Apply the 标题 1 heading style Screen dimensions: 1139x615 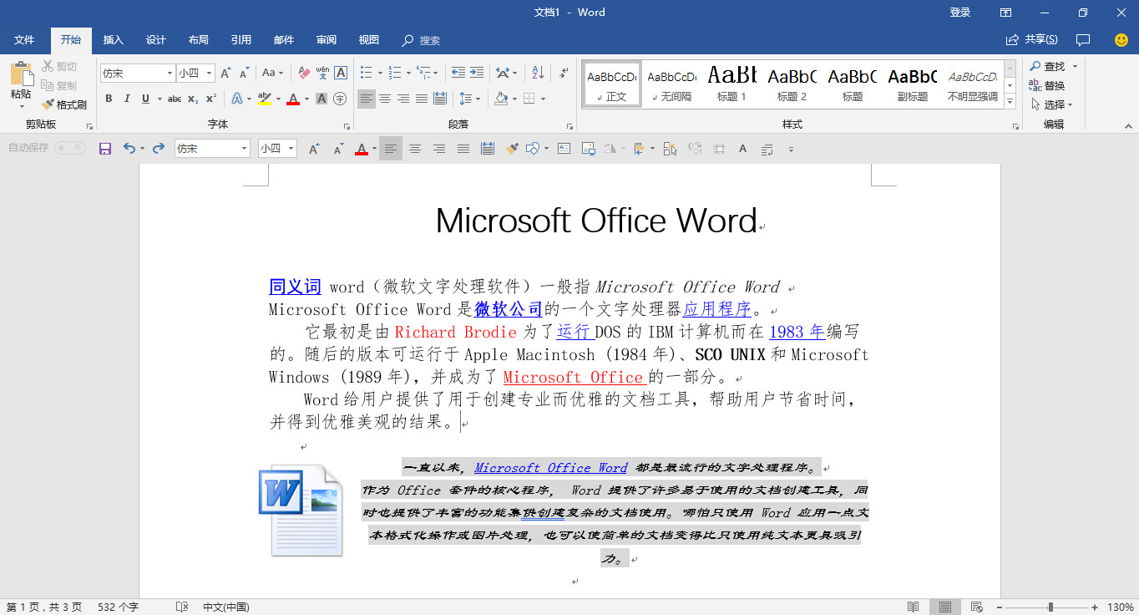coord(732,84)
